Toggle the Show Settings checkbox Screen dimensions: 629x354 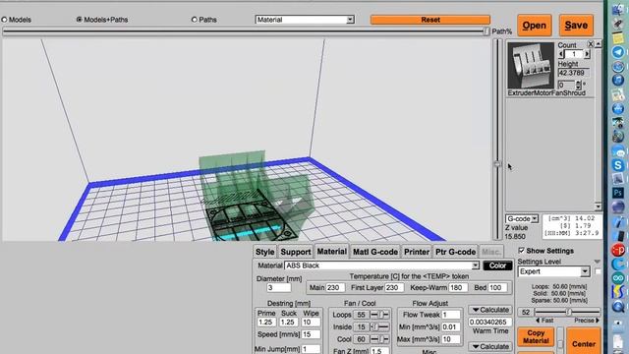pyautogui.click(x=521, y=251)
